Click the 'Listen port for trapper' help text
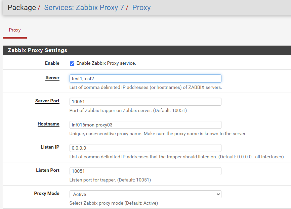The height and width of the screenshot is (209, 291). [x=110, y=180]
